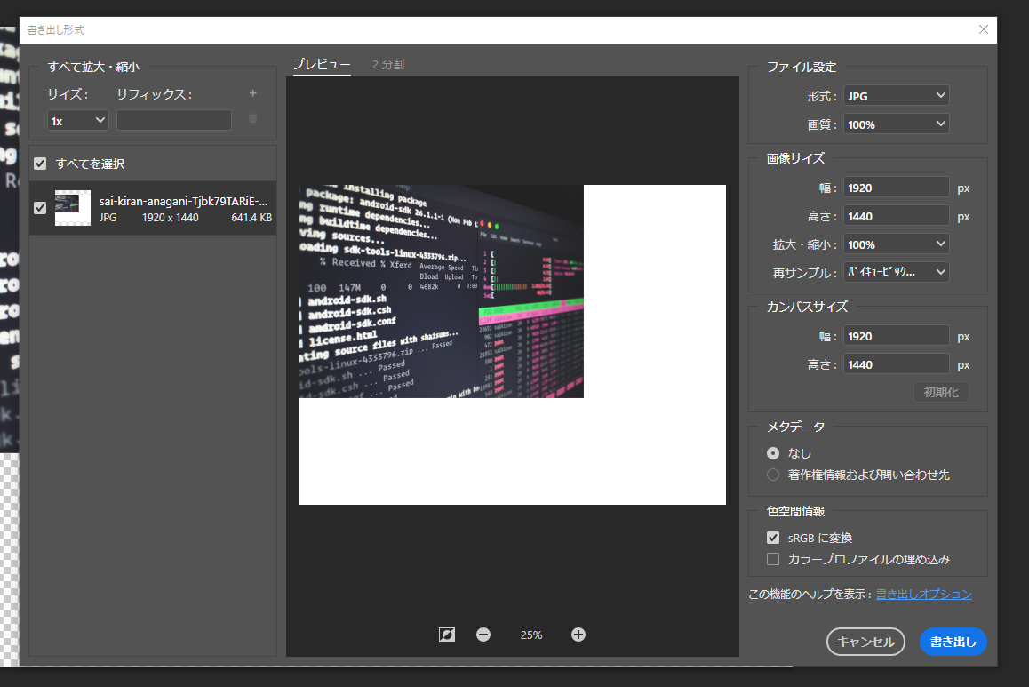1029x687 pixels.
Task: Disable the sRGB に変換 option
Action: (773, 538)
